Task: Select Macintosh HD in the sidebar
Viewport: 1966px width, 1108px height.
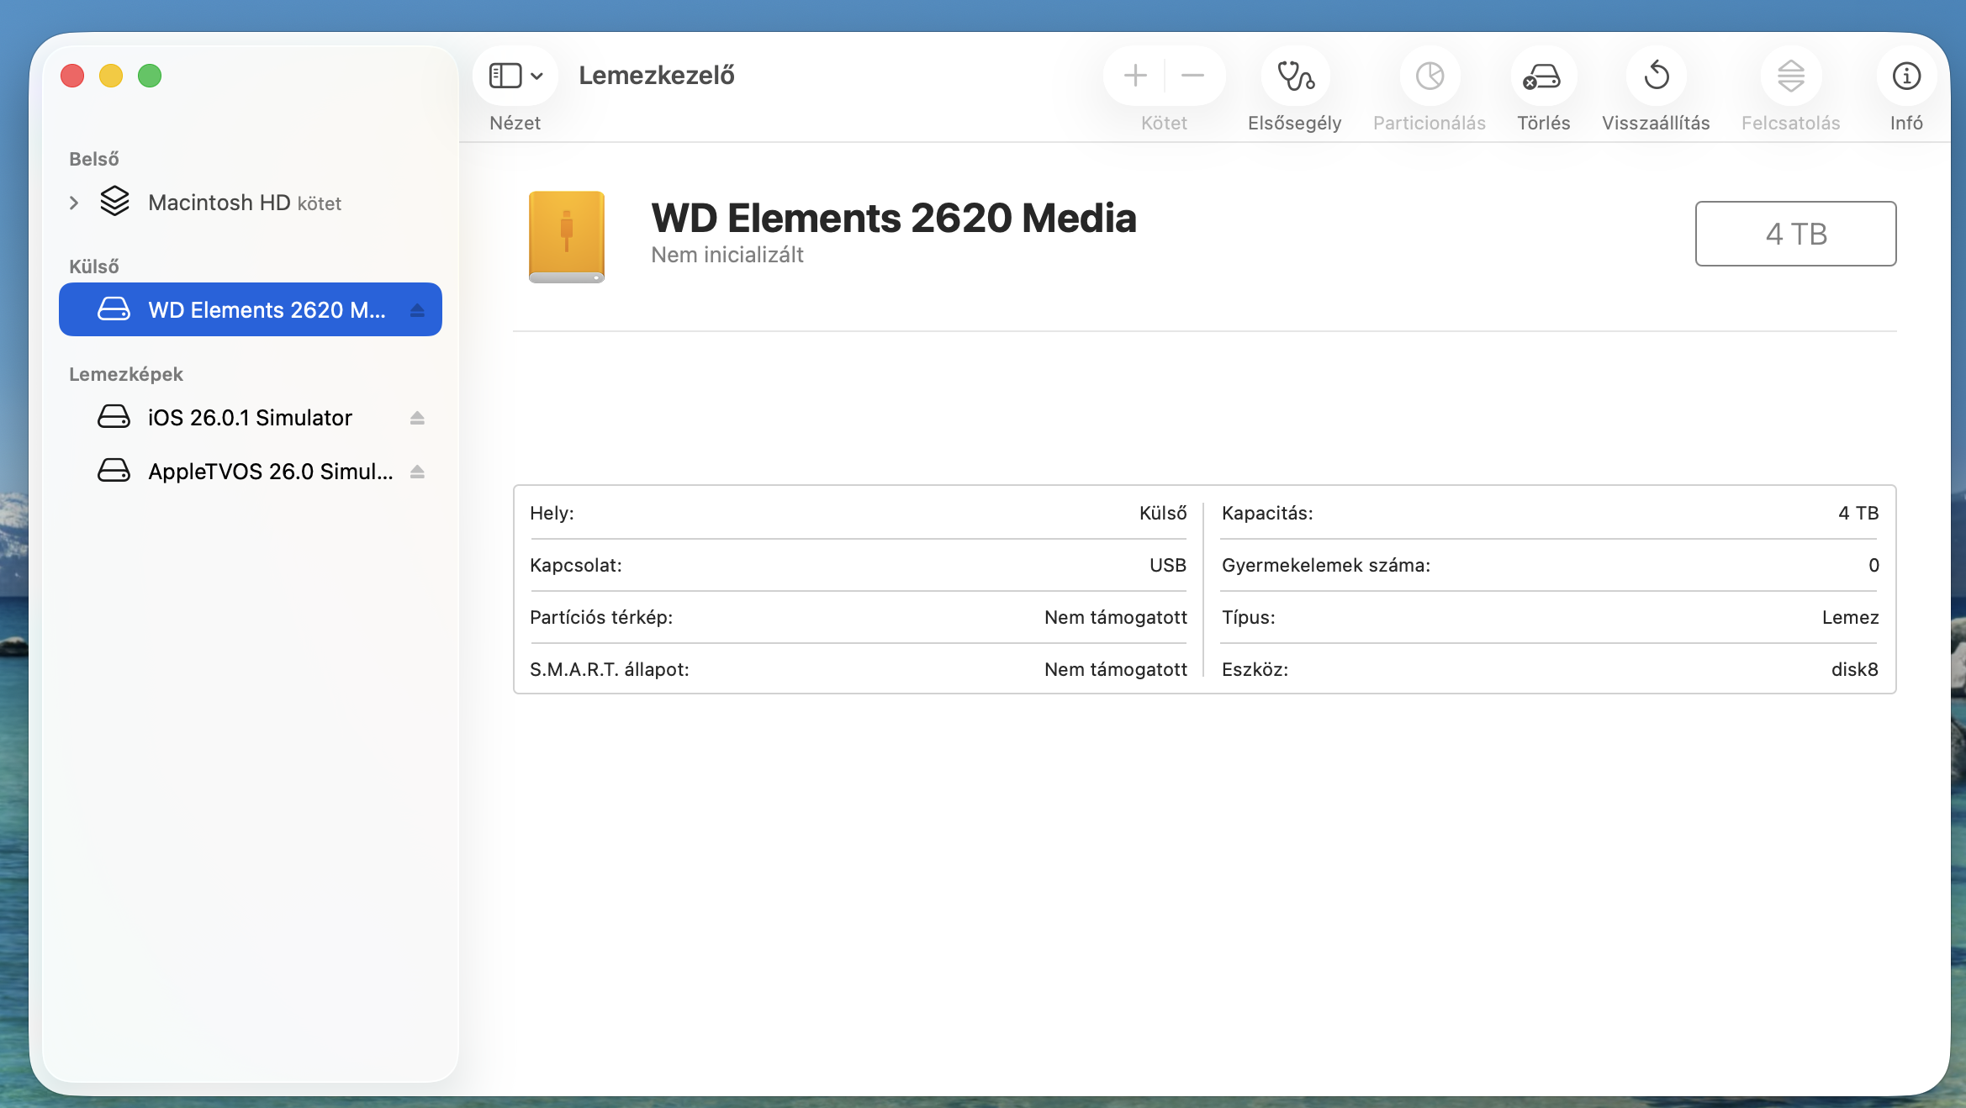Action: (219, 203)
